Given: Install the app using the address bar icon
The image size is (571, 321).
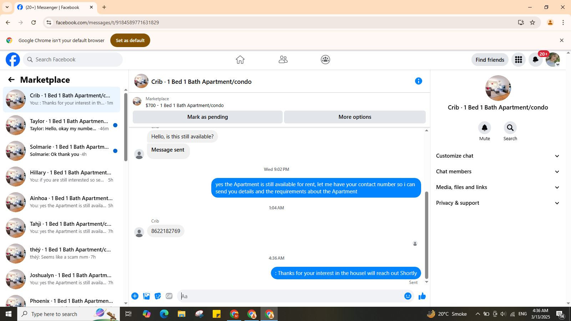Looking at the screenshot, I should pyautogui.click(x=521, y=22).
